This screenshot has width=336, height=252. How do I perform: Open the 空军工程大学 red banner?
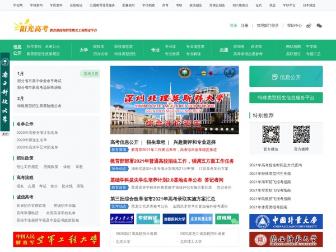coord(56,240)
